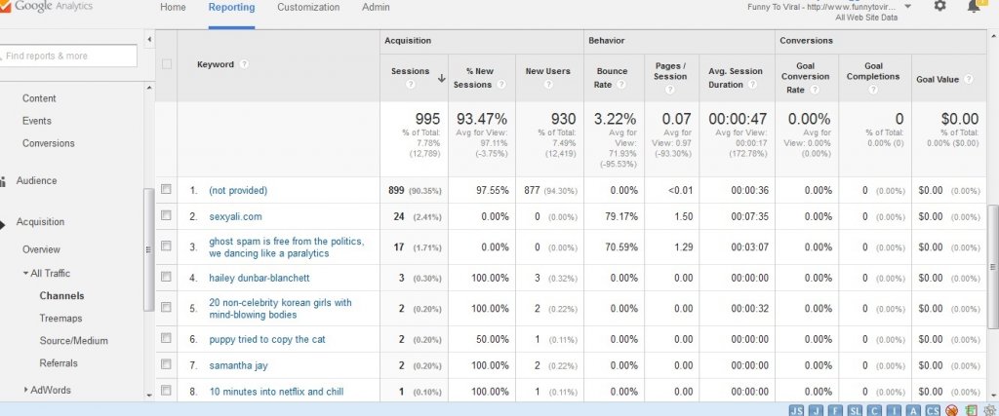Check the box for sexyali.com row
999x416 pixels.
[x=166, y=215]
